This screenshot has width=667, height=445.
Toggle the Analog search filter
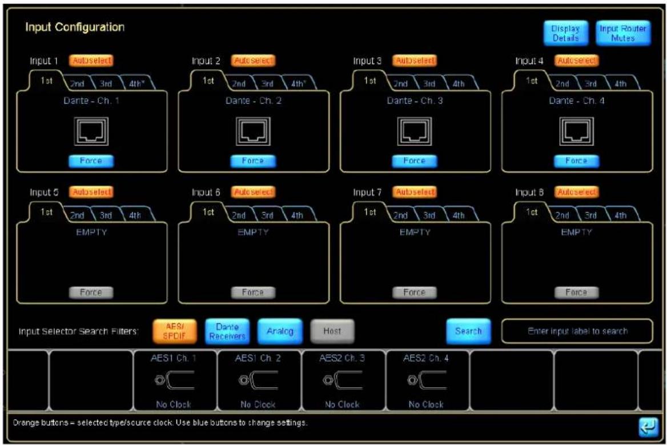click(x=280, y=331)
